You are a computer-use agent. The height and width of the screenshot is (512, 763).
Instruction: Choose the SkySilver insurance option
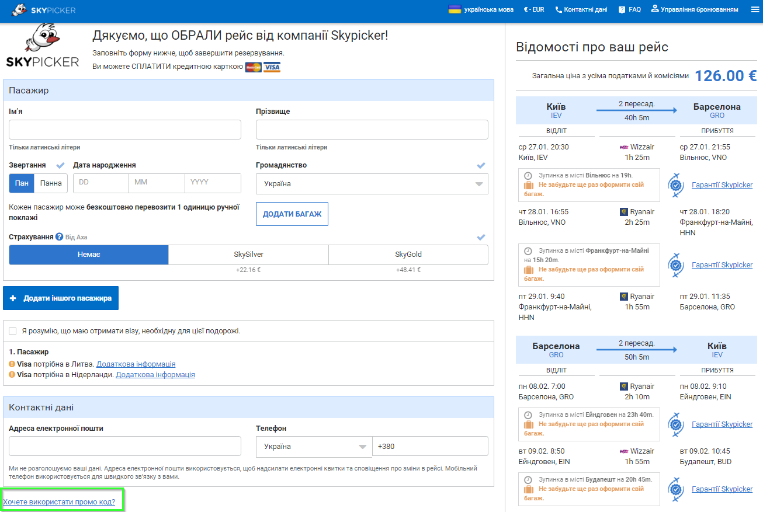pos(248,255)
